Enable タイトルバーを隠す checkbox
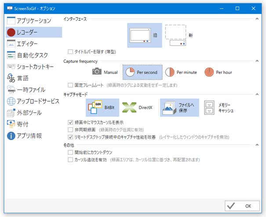266x217 pixels. 70,52
